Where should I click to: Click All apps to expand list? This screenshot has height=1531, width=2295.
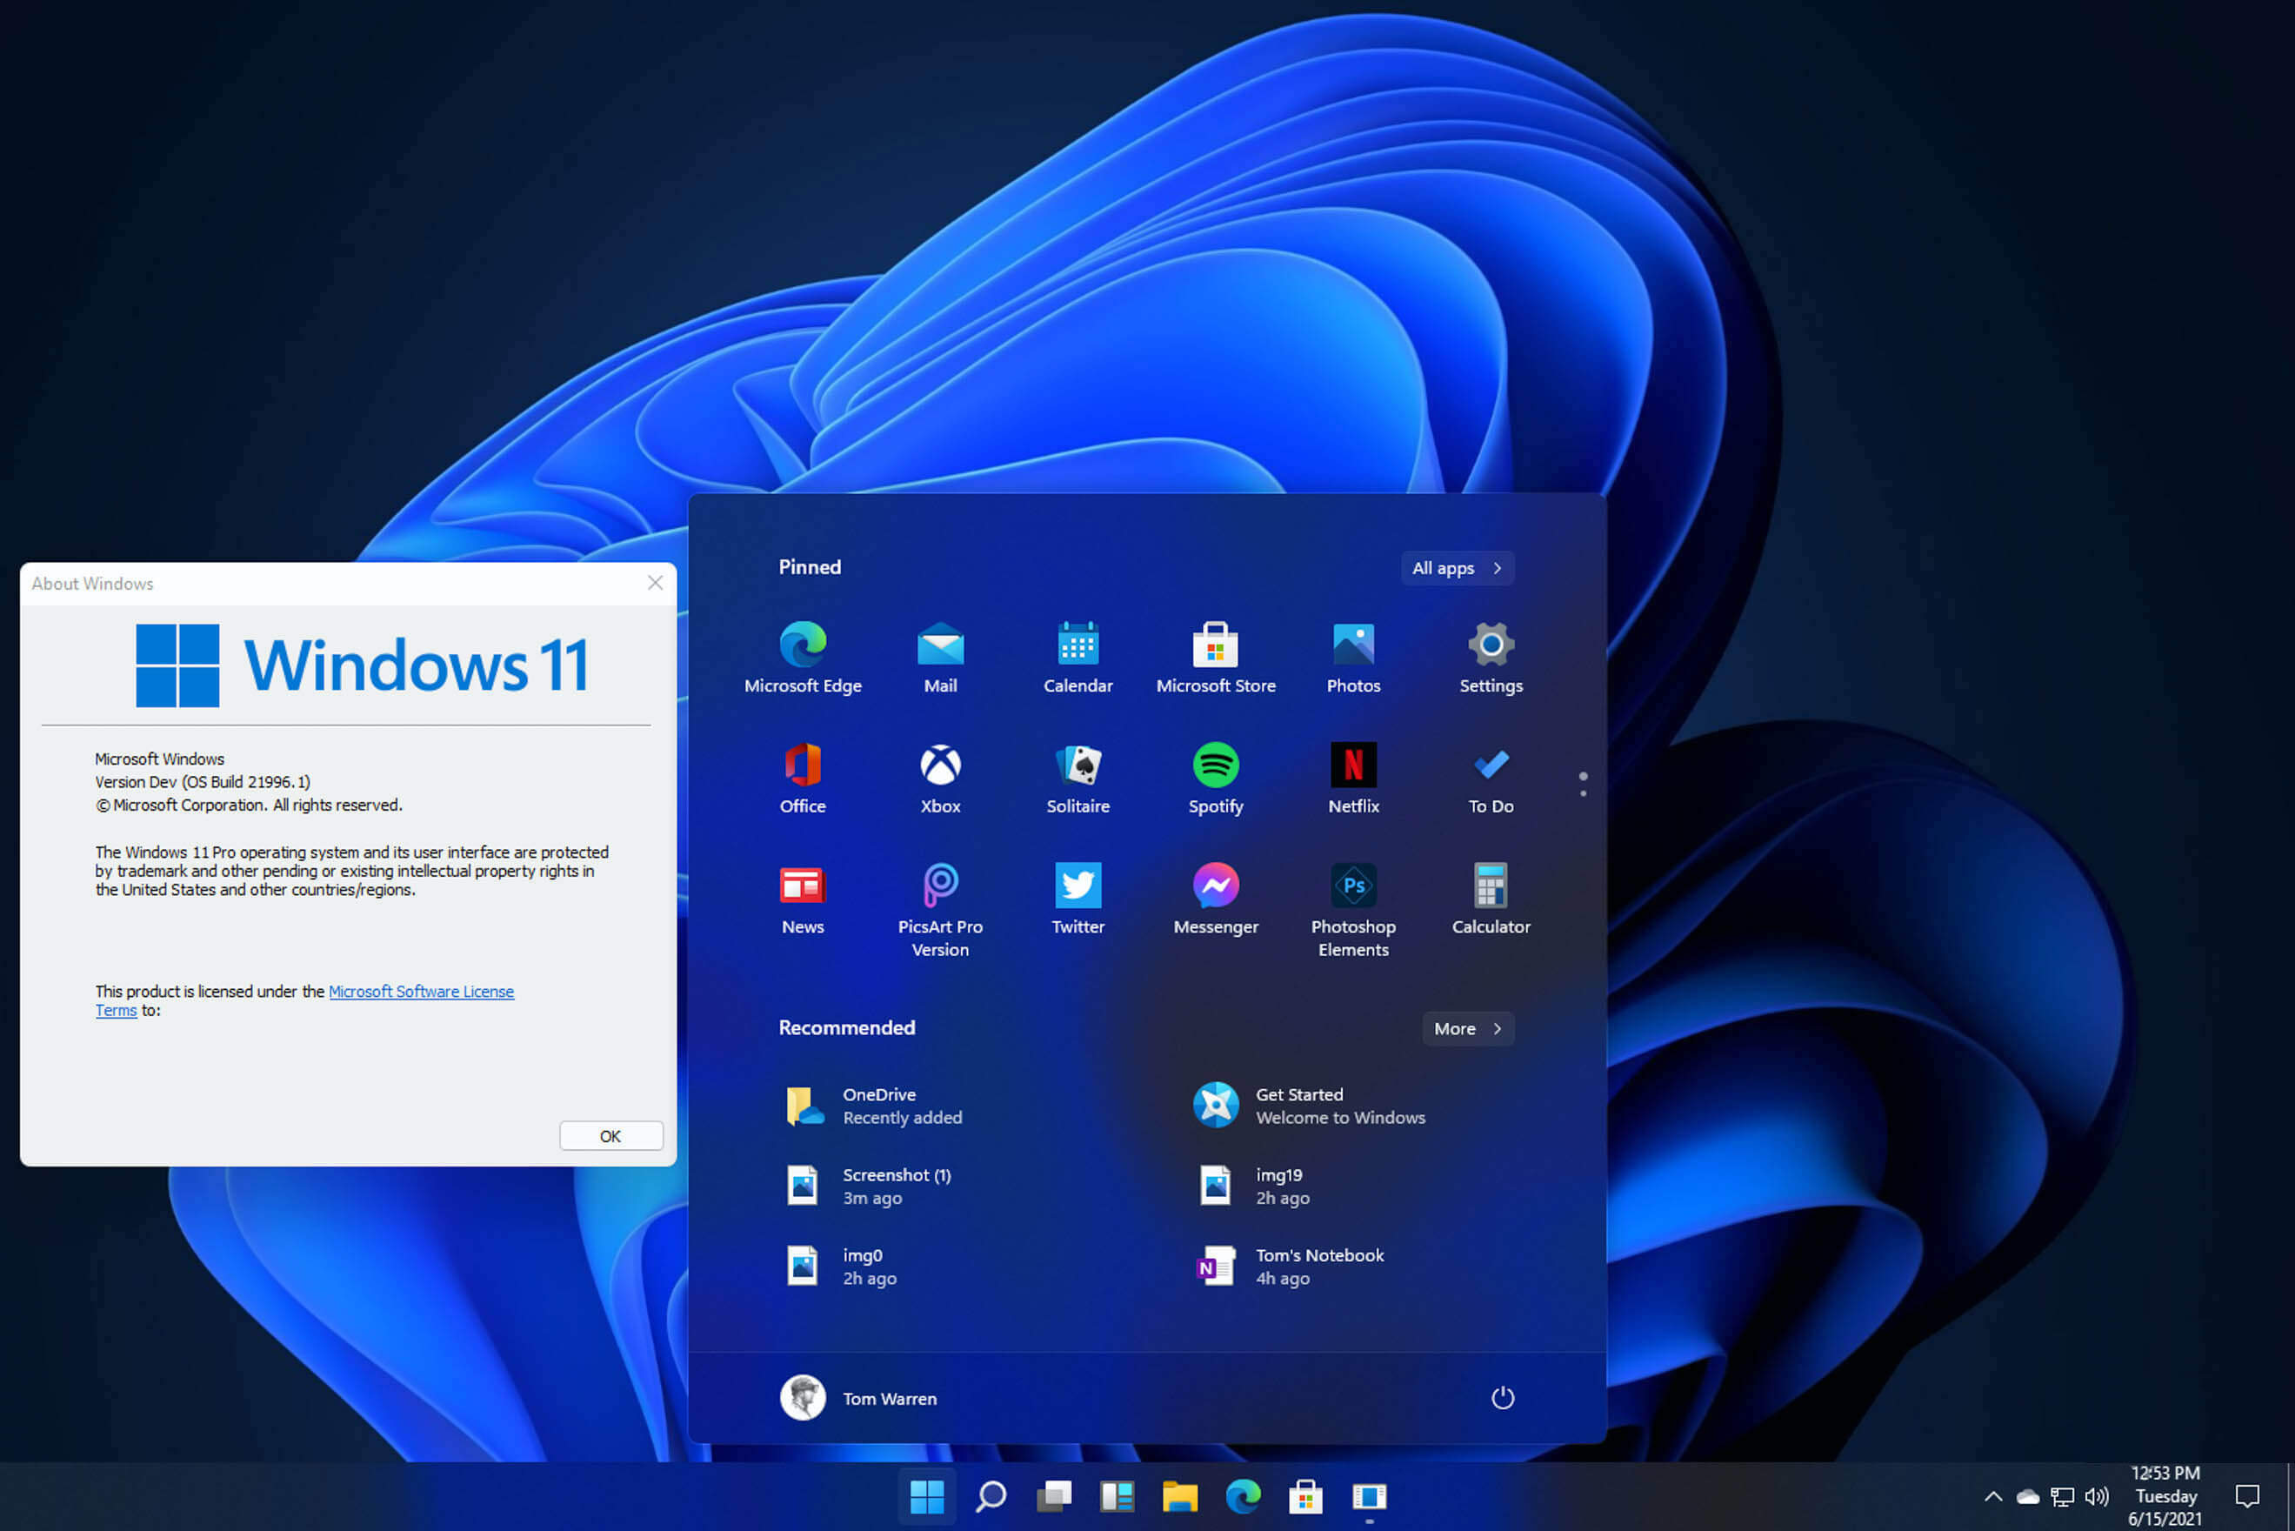click(x=1453, y=567)
